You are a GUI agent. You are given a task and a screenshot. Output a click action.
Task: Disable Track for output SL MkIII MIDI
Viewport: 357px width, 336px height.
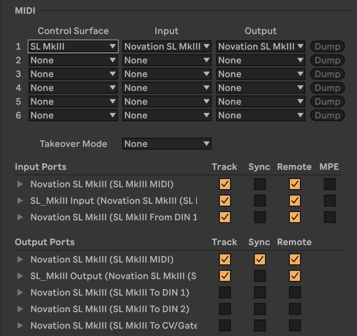[x=225, y=259]
